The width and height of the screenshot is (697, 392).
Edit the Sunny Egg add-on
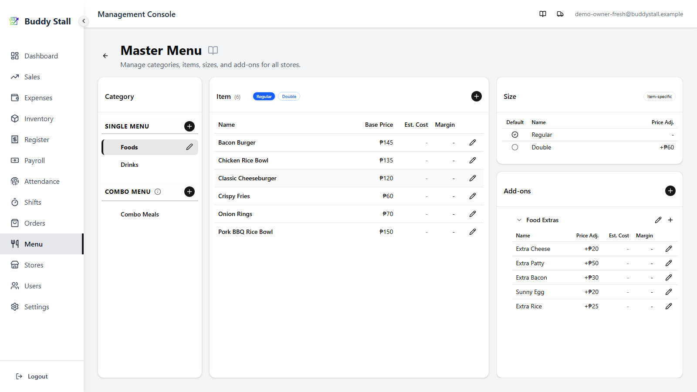(669, 292)
